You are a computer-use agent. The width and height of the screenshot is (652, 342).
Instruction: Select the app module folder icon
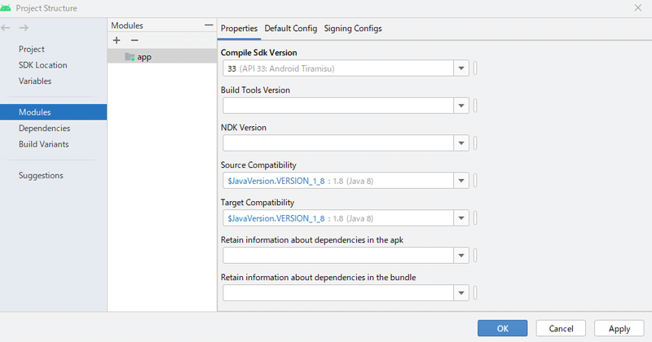130,57
